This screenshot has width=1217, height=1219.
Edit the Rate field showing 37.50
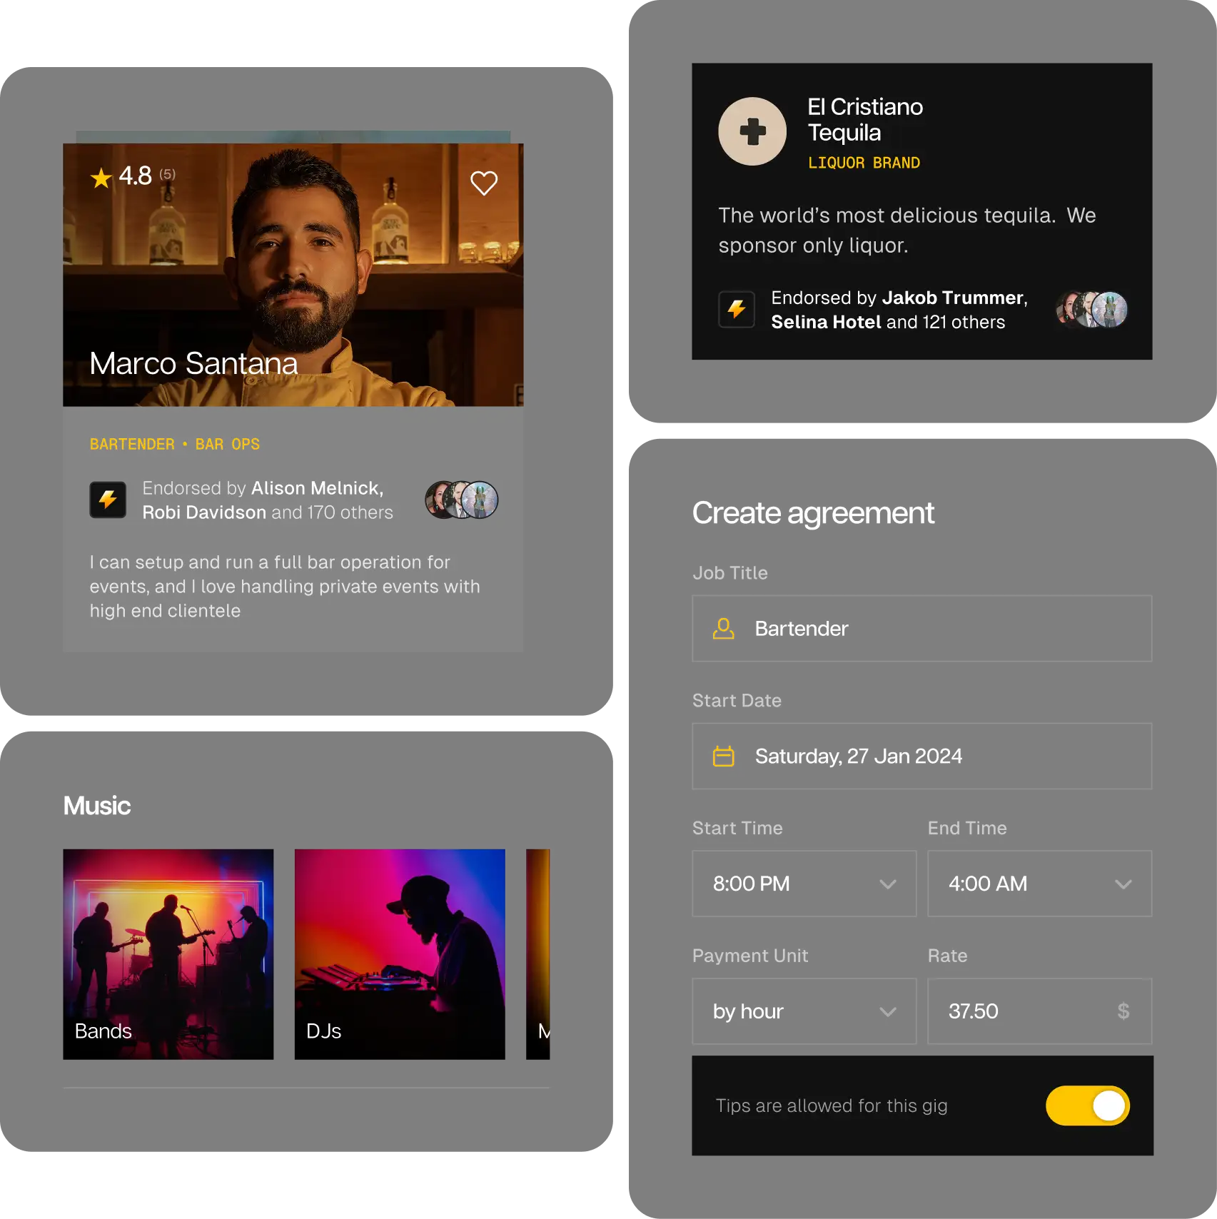click(x=1040, y=1011)
